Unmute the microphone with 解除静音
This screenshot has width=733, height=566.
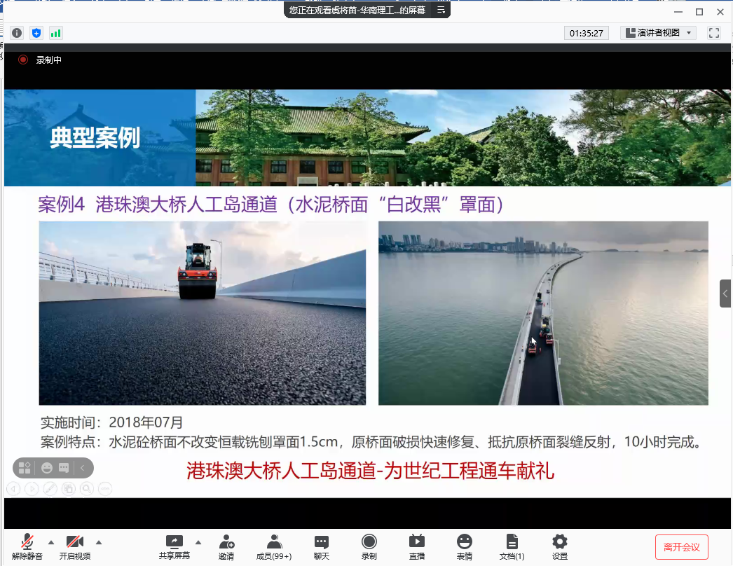(x=27, y=546)
